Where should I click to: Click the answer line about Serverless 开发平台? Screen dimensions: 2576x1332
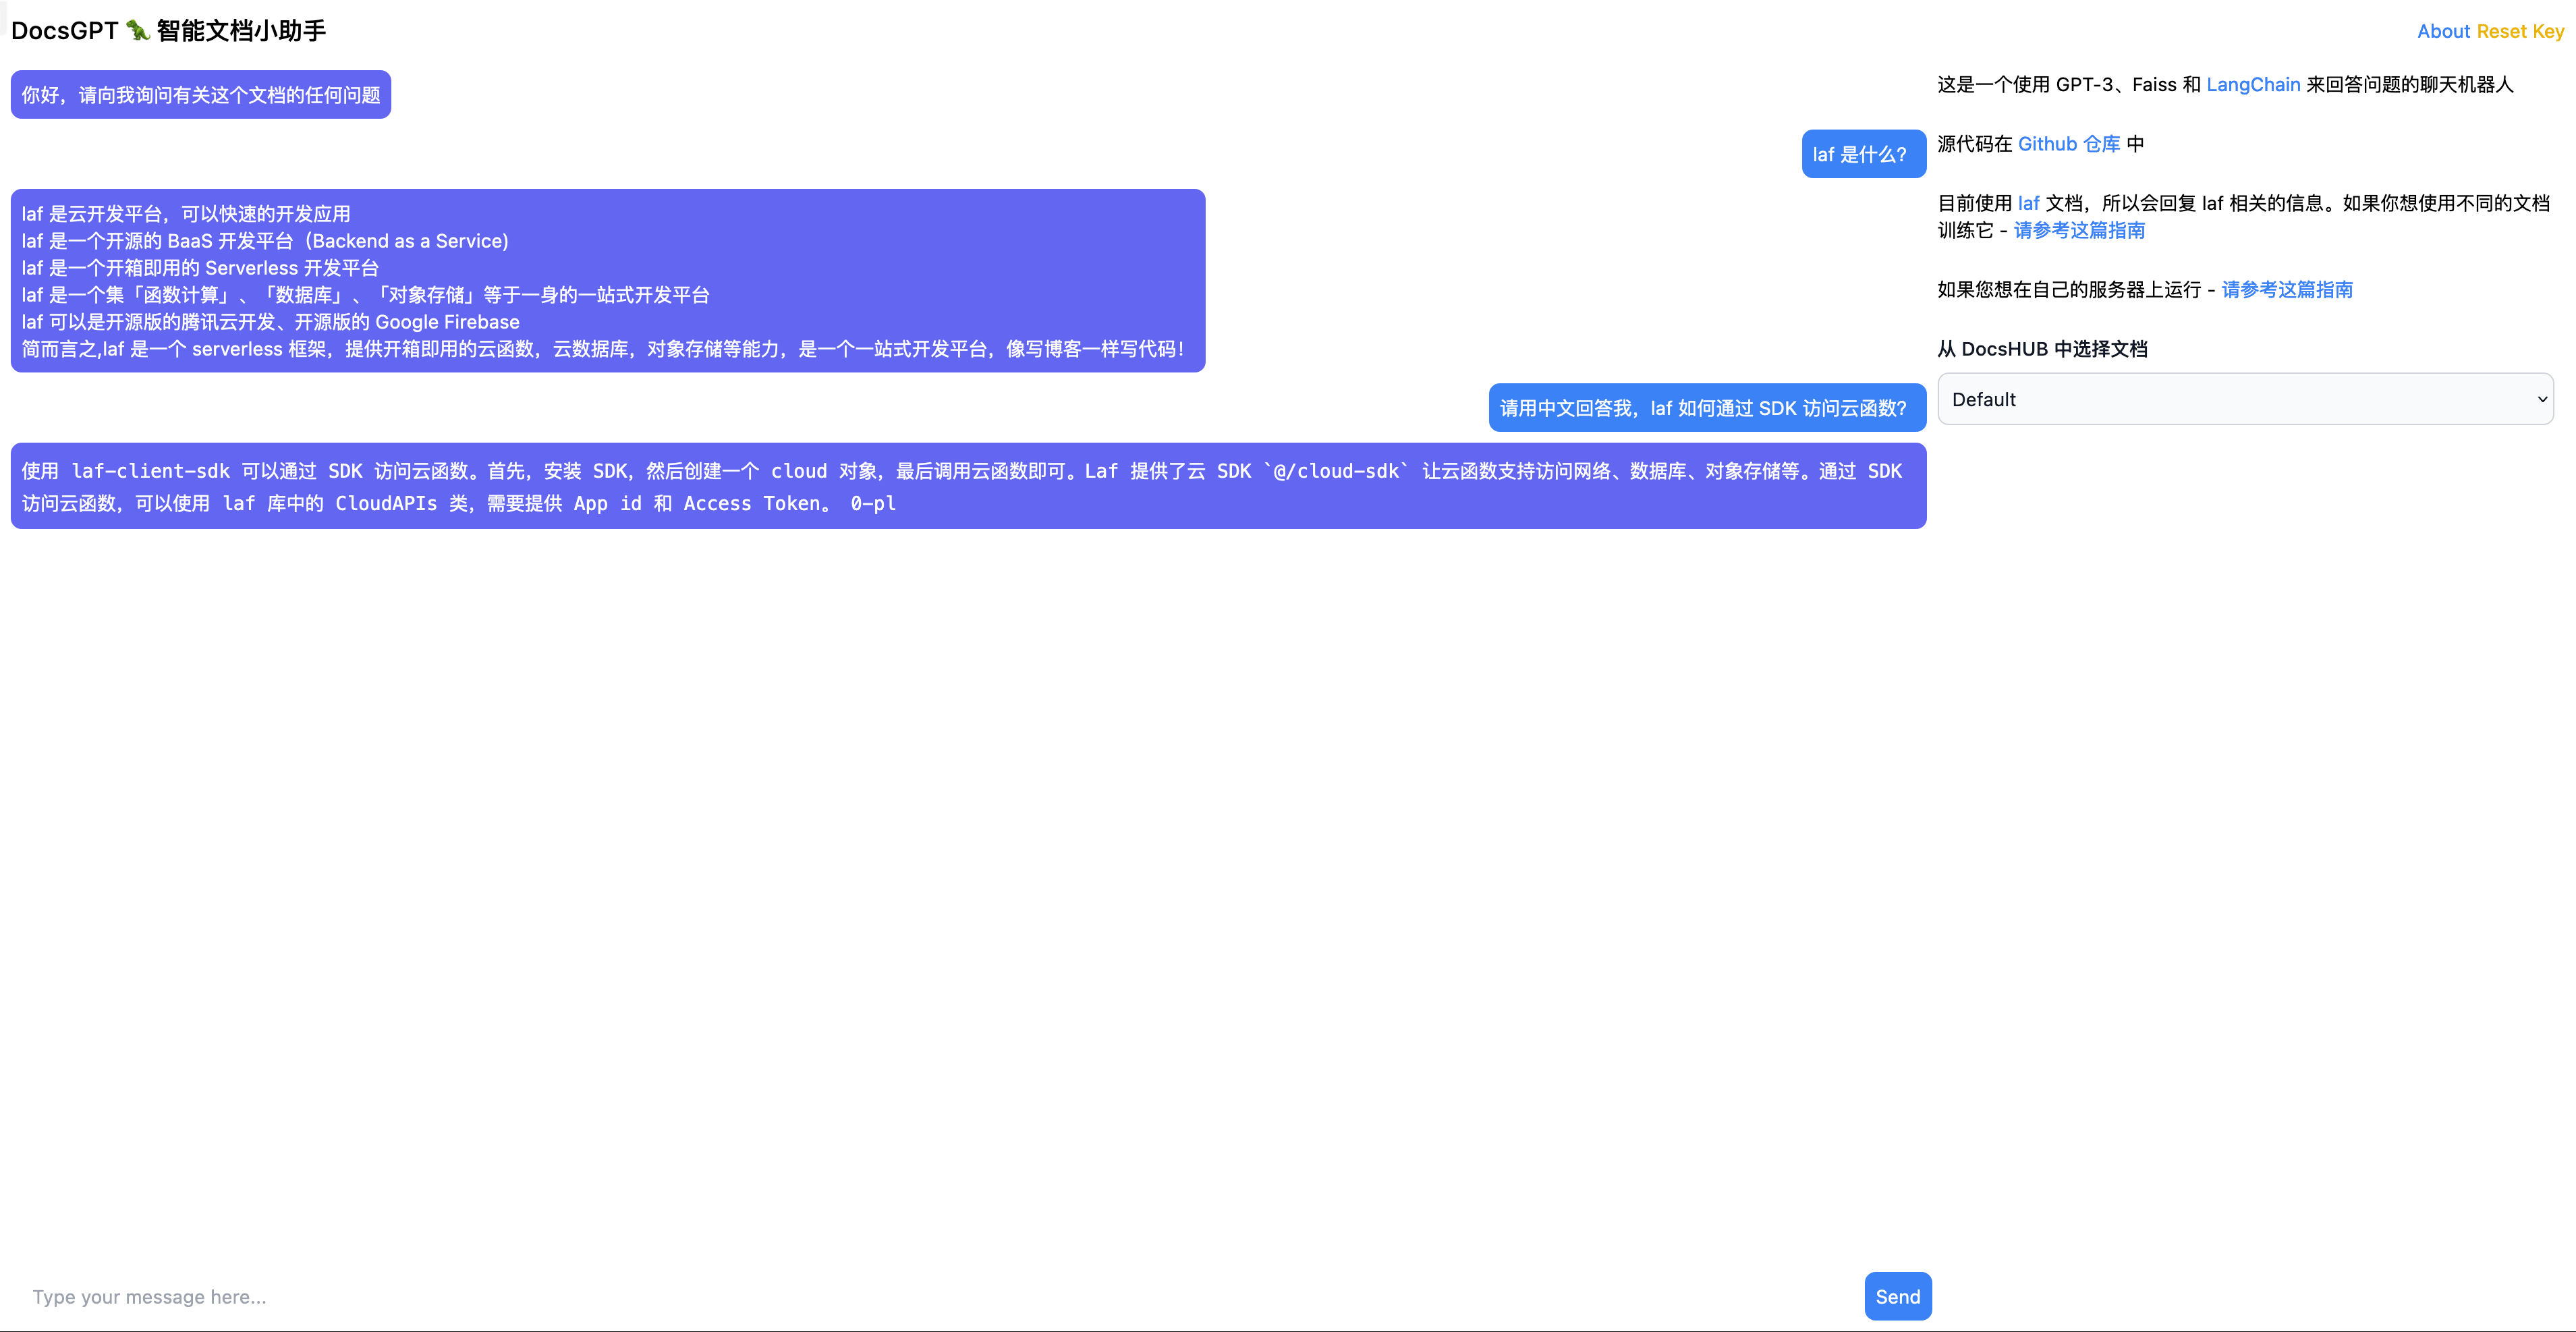pos(200,268)
